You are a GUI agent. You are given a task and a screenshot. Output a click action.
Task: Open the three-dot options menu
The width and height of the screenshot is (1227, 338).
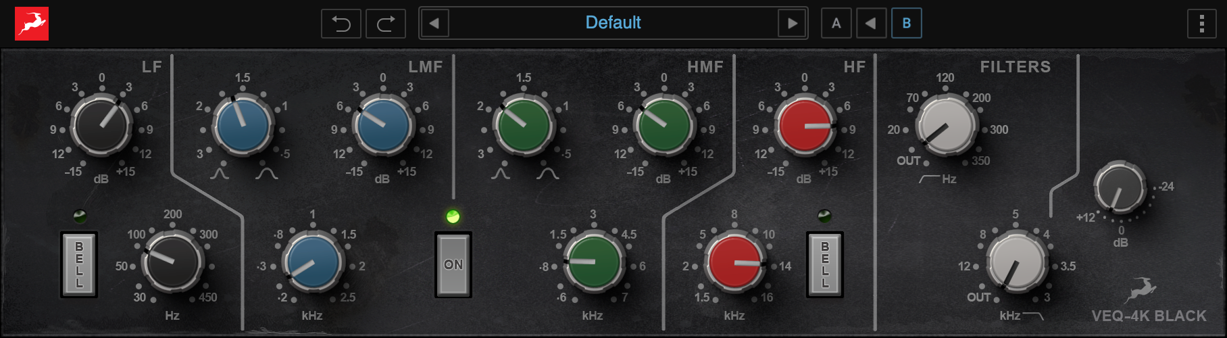1201,24
